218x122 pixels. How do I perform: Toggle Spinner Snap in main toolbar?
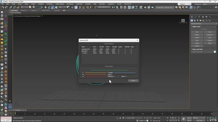click(91, 7)
